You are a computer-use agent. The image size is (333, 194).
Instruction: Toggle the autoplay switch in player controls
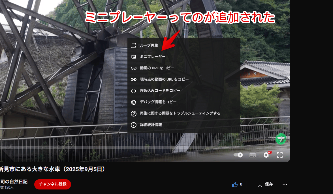point(238,155)
